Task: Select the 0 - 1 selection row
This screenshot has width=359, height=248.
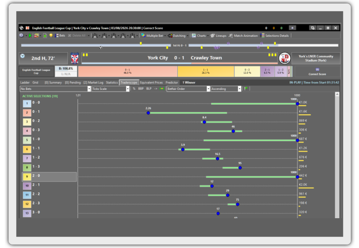Action: pos(49,112)
